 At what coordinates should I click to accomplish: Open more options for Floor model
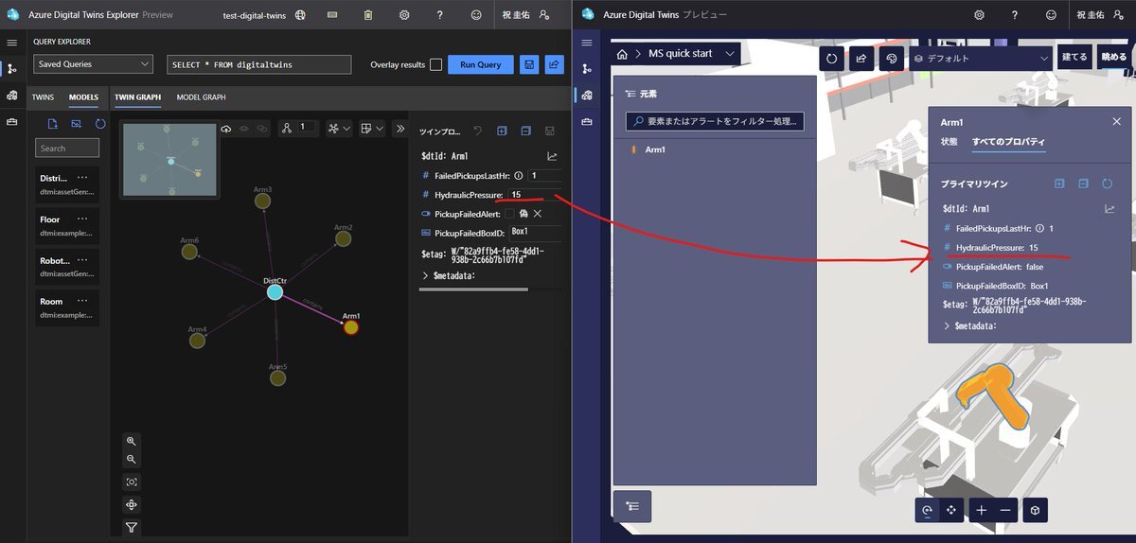pyautogui.click(x=82, y=219)
